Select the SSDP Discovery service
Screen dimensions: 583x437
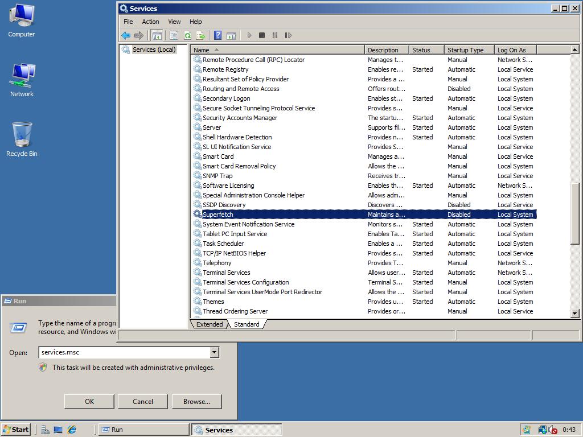(364, 205)
